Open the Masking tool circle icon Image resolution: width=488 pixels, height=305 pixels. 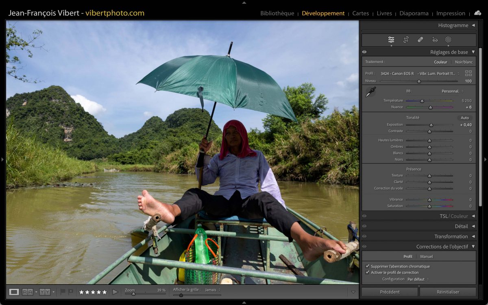point(448,39)
